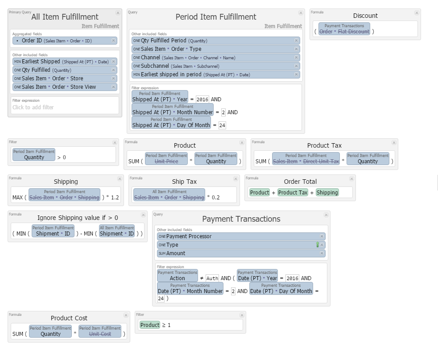Select the green Shipping chip in Order Total
Viewport: 438px width, 364px height.
coord(327,193)
